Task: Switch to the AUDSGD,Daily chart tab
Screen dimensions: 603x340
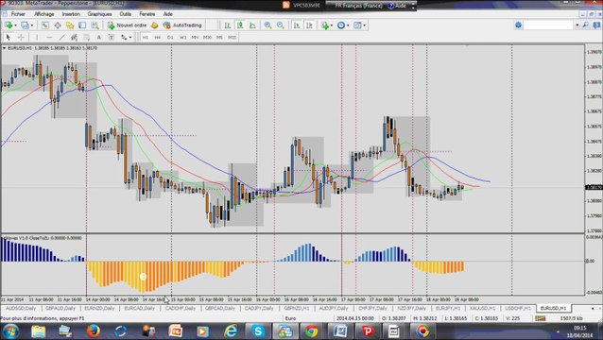Action: (x=21, y=308)
